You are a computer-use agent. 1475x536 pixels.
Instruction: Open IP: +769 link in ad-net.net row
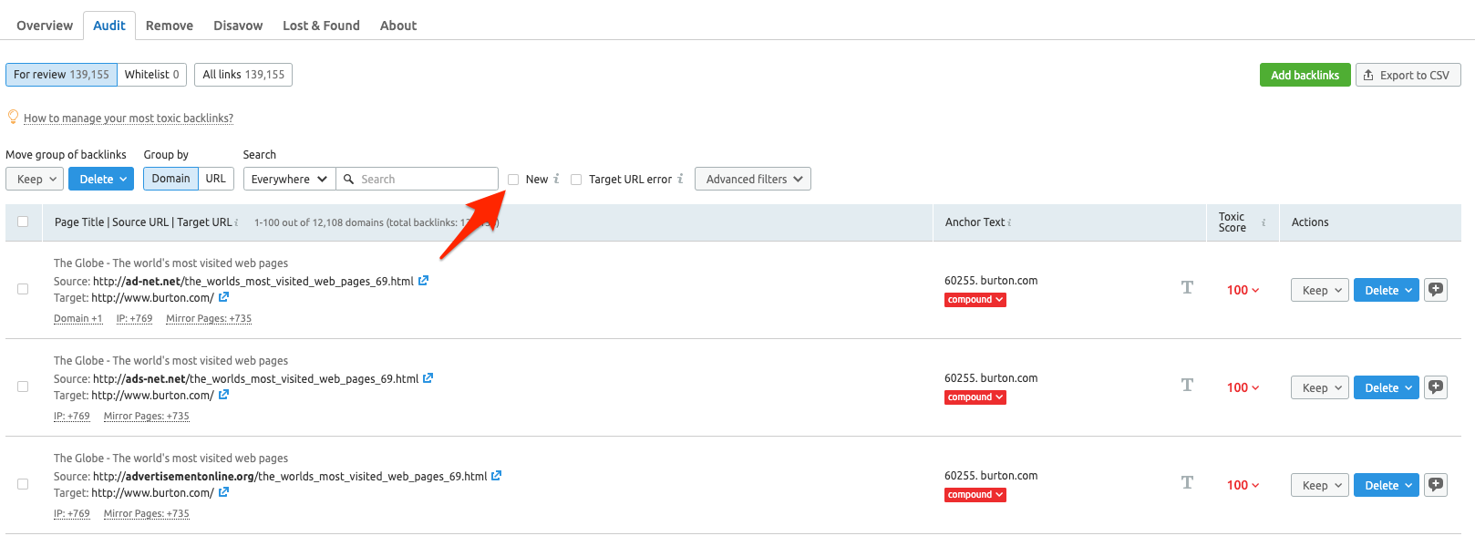[134, 318]
